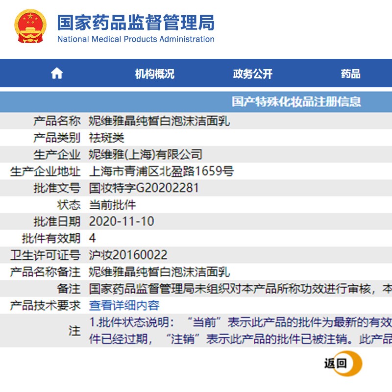Select approval date 2020-11-10
This screenshot has width=392, height=392.
122,221
